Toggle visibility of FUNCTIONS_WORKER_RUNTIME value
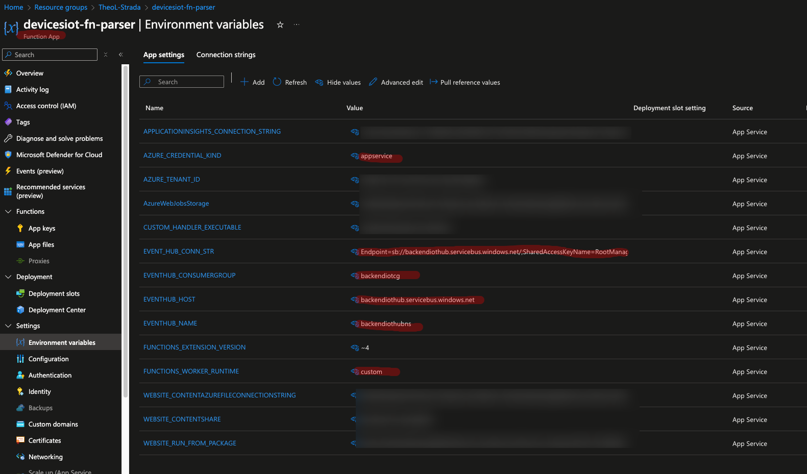 click(355, 371)
